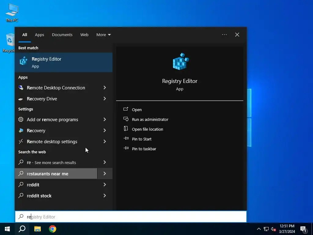
Task: Close the search panel
Action: (x=237, y=35)
